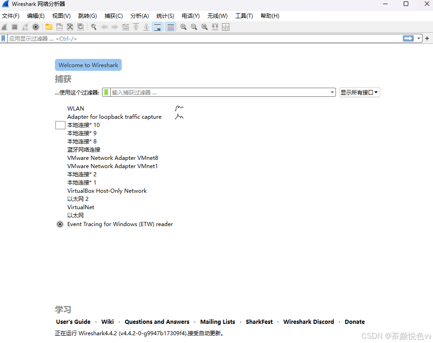
Task: Select the 以太网 2 interface
Action: tap(78, 199)
